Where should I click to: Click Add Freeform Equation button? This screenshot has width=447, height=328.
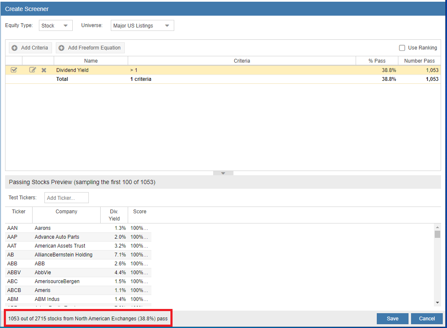tap(90, 48)
